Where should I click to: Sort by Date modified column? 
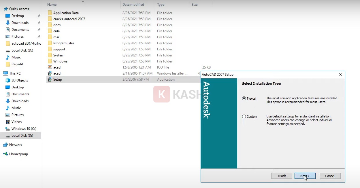point(133,5)
